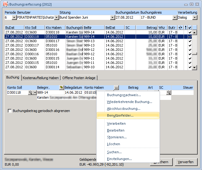Enable Buchungsbetrag periodisch abgrenzen checkbox
The width and height of the screenshot is (202, 170).
point(10,111)
